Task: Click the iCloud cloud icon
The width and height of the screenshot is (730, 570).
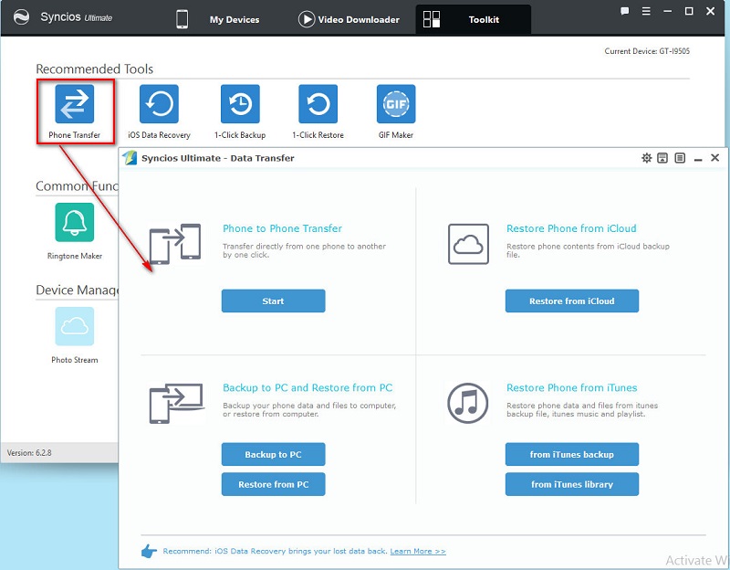Action: click(x=468, y=244)
